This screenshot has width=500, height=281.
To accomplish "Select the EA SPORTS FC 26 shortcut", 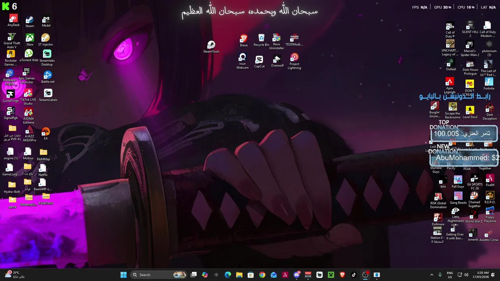I will 475,182.
